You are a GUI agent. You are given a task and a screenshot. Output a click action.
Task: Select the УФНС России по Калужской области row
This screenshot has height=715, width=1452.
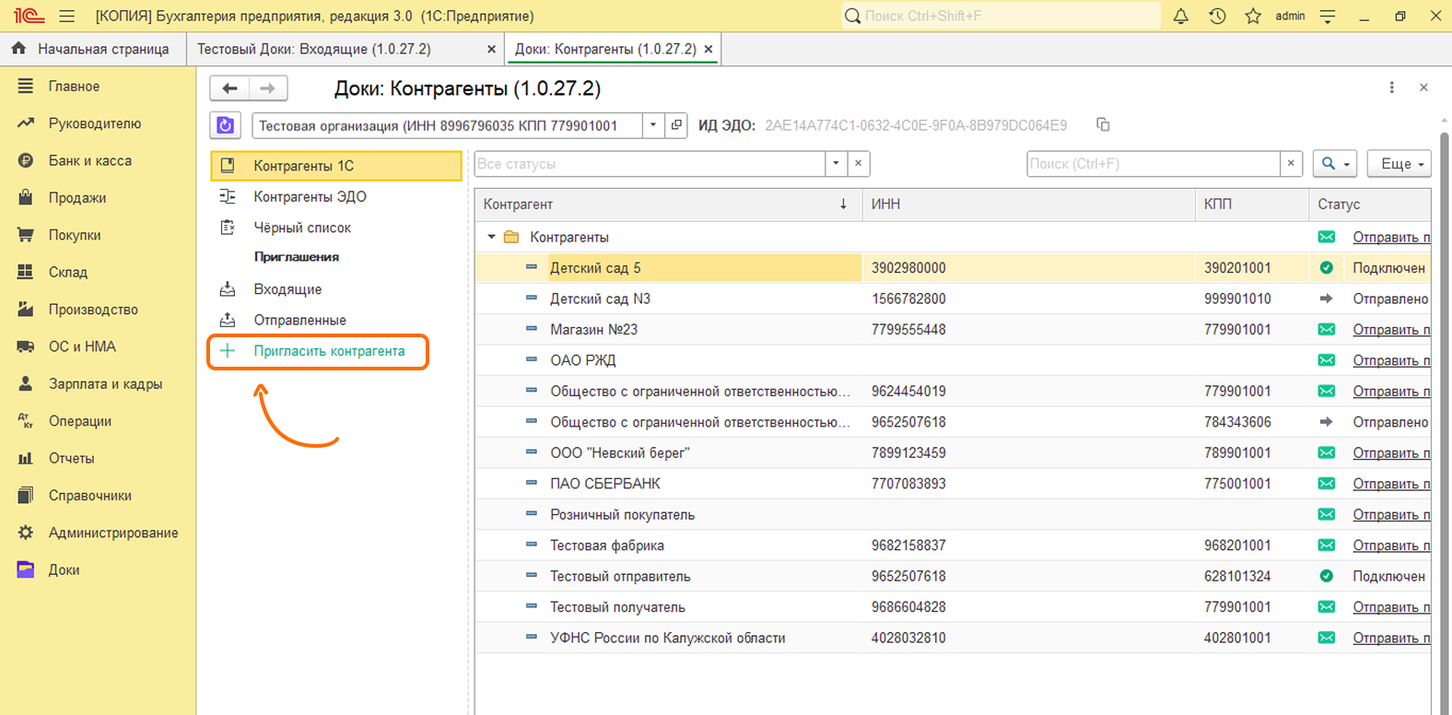[x=954, y=638]
